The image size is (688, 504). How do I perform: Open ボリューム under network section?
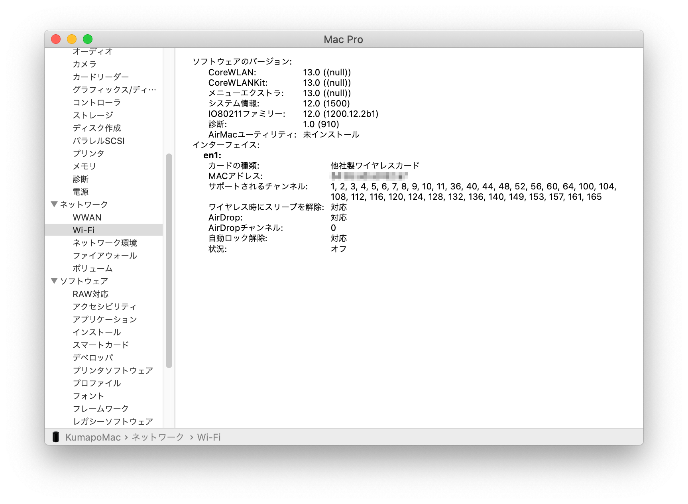(x=92, y=268)
